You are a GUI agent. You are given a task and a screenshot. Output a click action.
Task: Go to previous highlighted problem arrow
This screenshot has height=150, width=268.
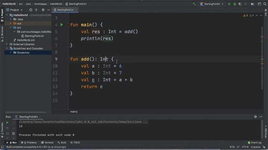(257, 15)
